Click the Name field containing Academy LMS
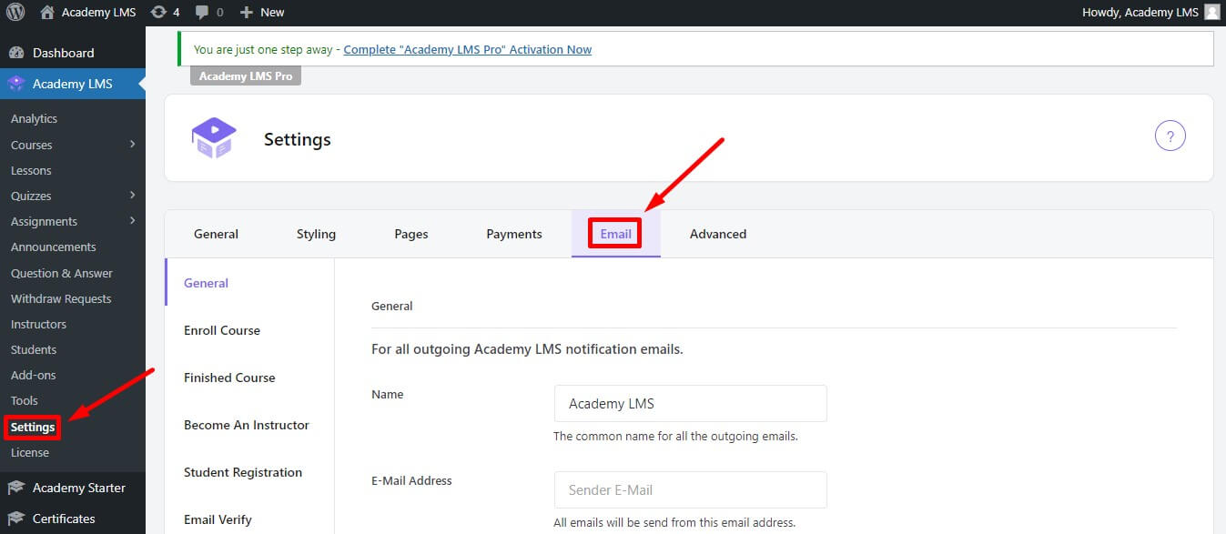Screen dimensions: 1226x534 point(690,403)
